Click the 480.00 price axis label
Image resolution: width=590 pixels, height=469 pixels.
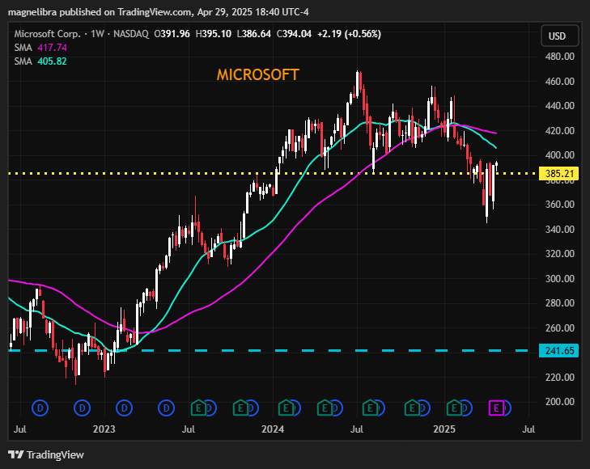559,57
